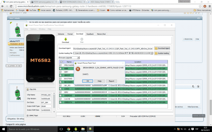Switch to the MemoryTest tab

point(101,34)
